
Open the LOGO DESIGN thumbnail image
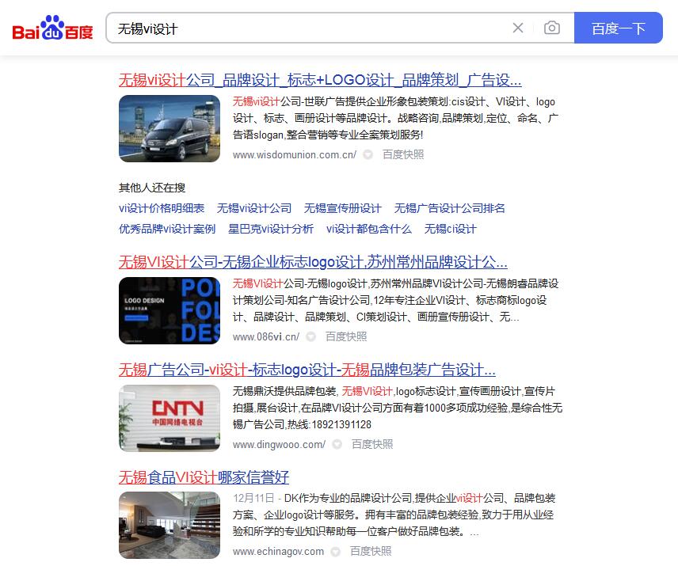tap(169, 310)
